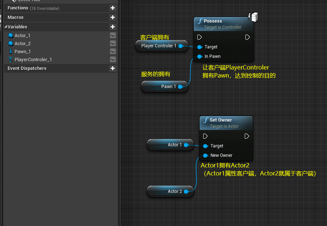Select the PlayerControler_1 variable type icon

click(11, 59)
